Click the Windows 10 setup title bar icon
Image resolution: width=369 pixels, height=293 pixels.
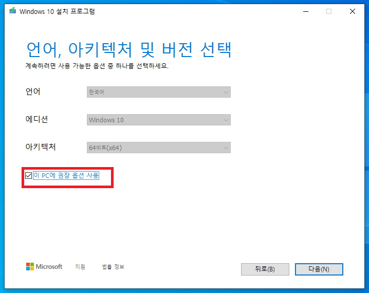pos(13,11)
